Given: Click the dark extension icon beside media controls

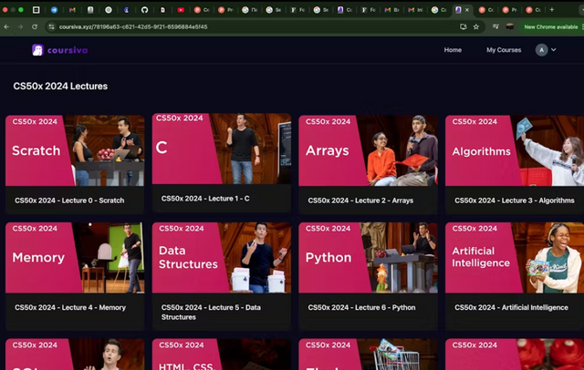Looking at the screenshot, I should point(510,26).
